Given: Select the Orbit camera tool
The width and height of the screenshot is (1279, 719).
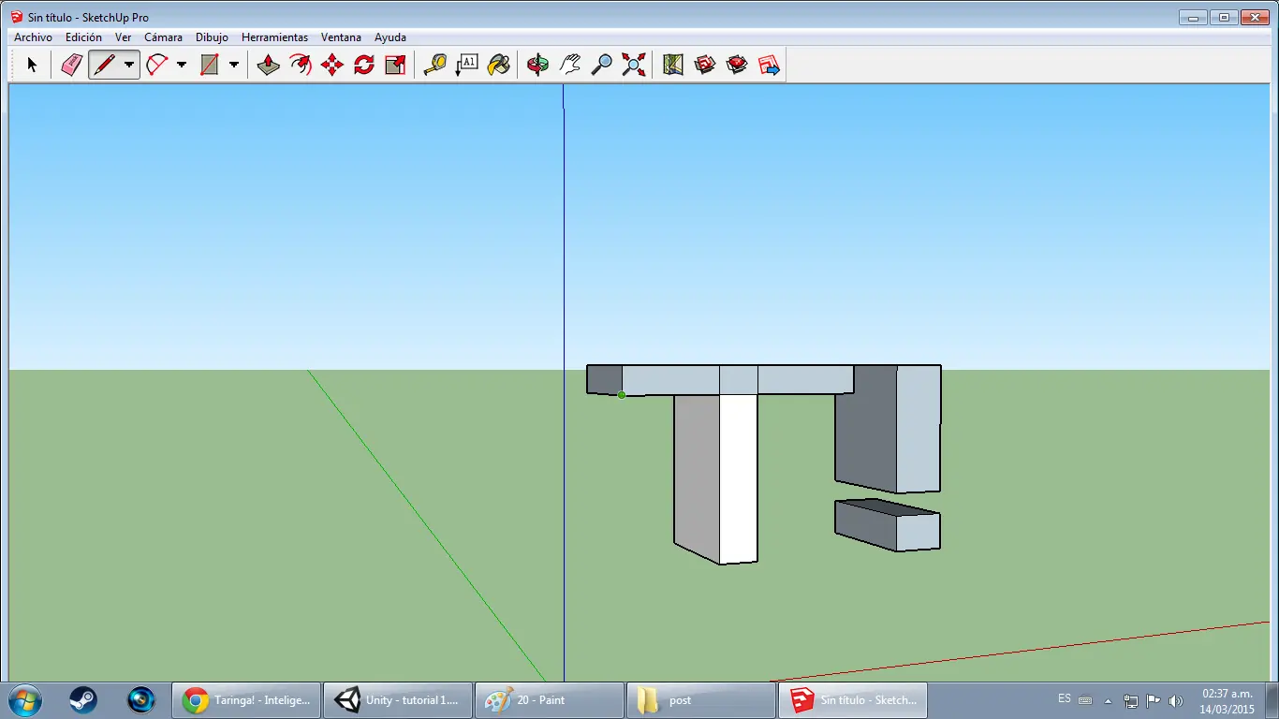Looking at the screenshot, I should pos(537,65).
